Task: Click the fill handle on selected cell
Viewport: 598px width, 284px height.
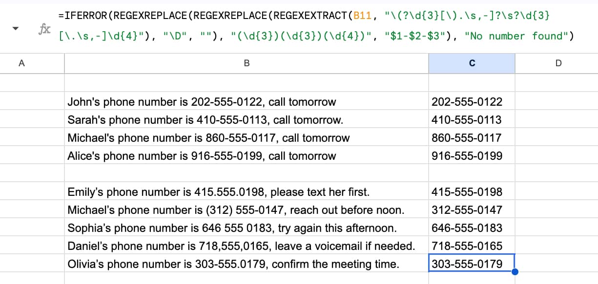Action: point(515,272)
